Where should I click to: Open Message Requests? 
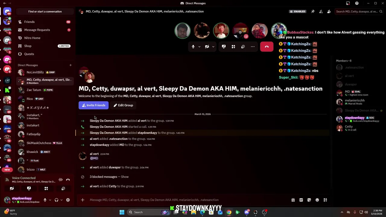coord(45,30)
